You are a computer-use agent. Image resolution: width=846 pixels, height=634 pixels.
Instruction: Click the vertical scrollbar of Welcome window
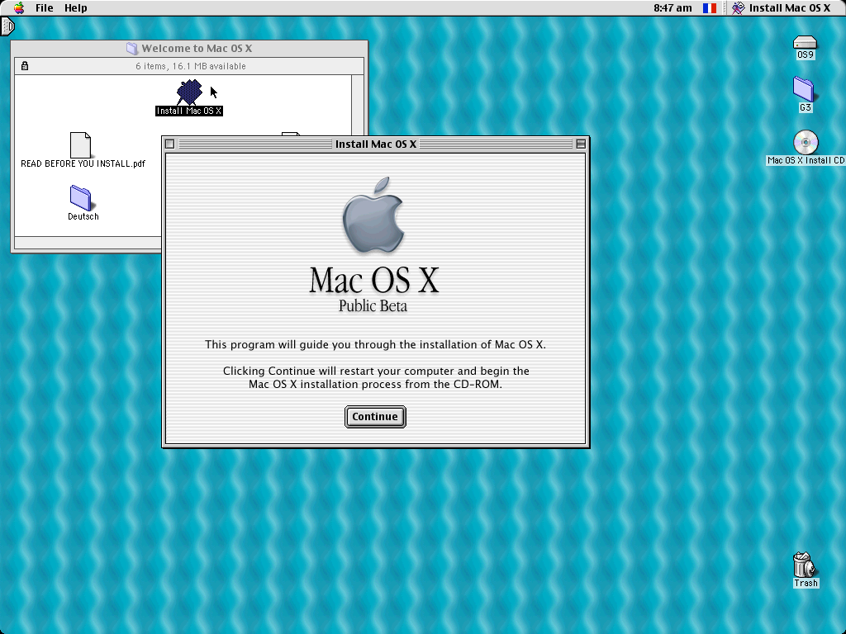tap(358, 105)
